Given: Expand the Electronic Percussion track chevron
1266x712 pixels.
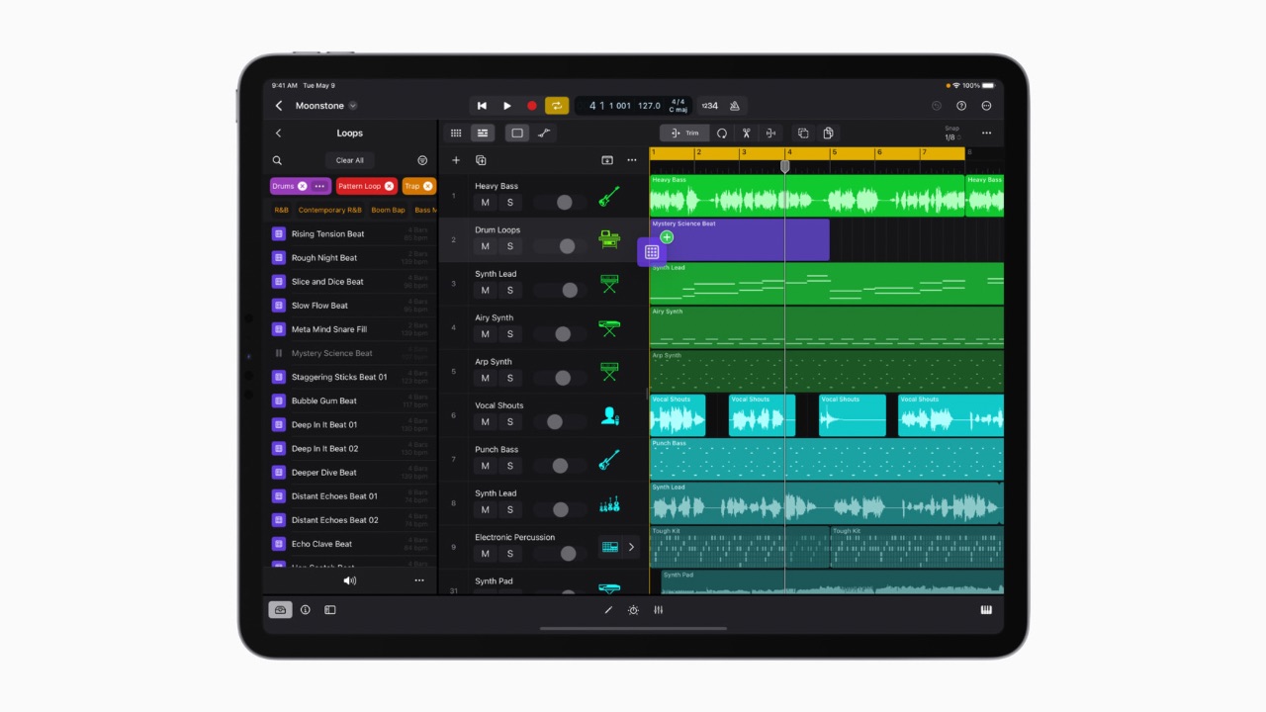Looking at the screenshot, I should [x=631, y=546].
